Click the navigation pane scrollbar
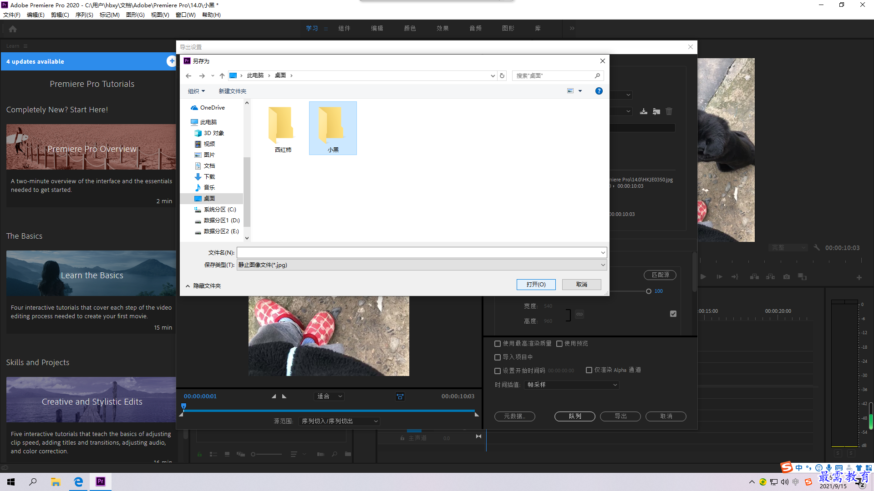Screen dimensions: 874x491 (x=247, y=191)
